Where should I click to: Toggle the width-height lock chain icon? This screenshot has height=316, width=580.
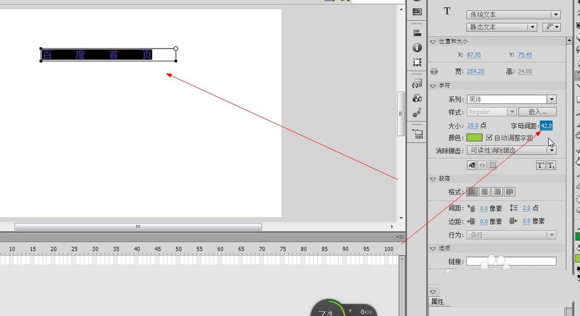[x=434, y=71]
